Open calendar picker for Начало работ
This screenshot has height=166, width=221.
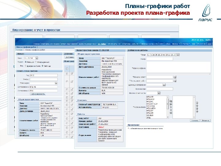175,77
